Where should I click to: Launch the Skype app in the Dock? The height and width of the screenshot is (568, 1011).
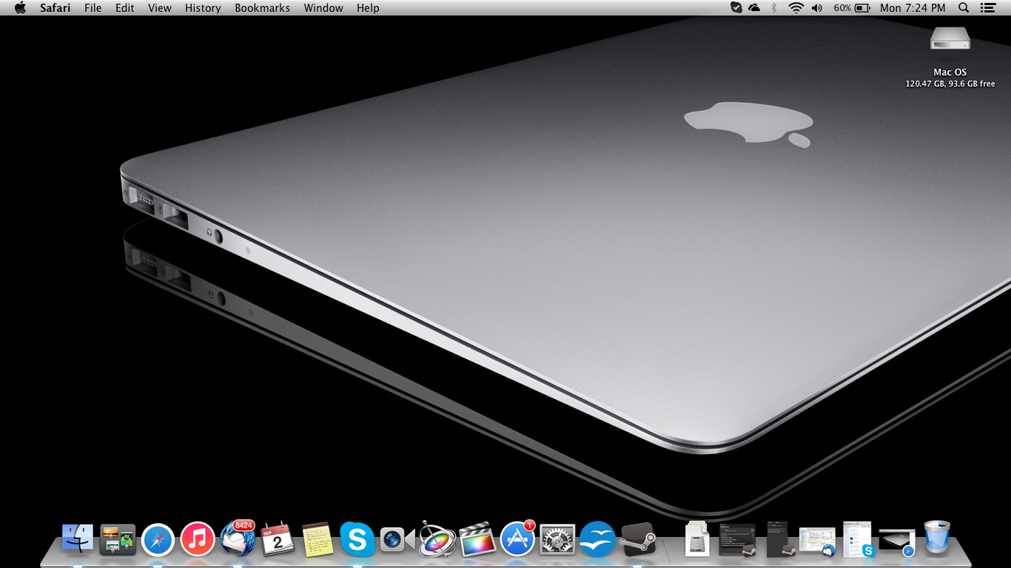357,539
